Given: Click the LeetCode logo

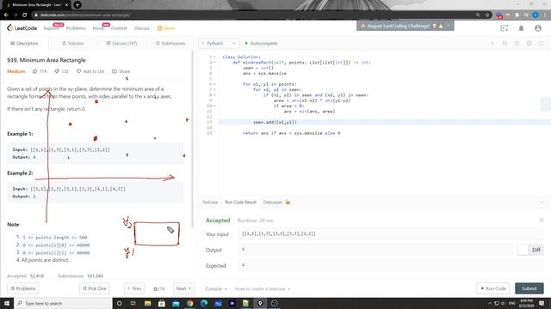Looking at the screenshot, I should pyautogui.click(x=22, y=28).
